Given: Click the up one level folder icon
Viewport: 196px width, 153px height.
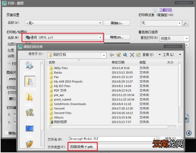Looking at the screenshot, I should click(118, 54).
